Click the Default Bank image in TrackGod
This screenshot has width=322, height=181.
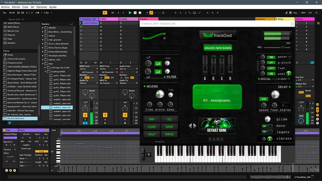point(217,126)
